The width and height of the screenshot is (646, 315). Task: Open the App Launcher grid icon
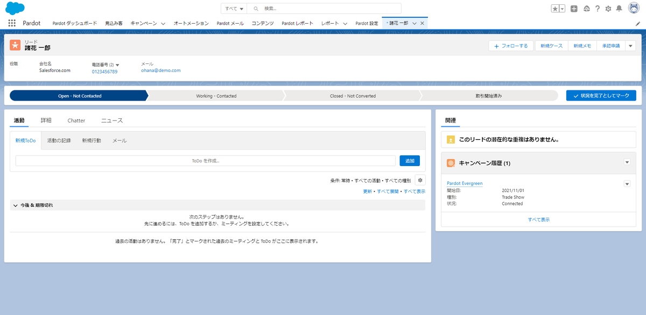tap(12, 23)
